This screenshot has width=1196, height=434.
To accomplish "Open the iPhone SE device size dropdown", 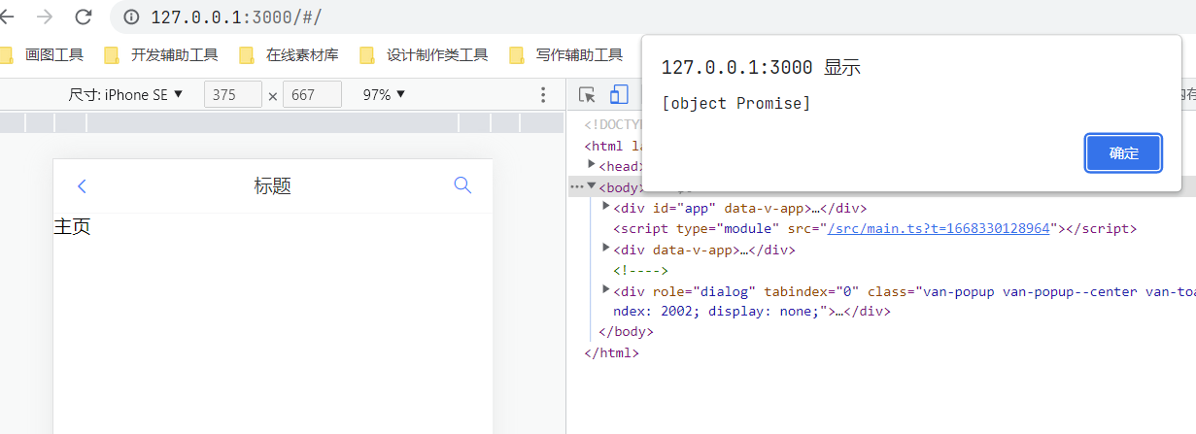I will pyautogui.click(x=125, y=95).
